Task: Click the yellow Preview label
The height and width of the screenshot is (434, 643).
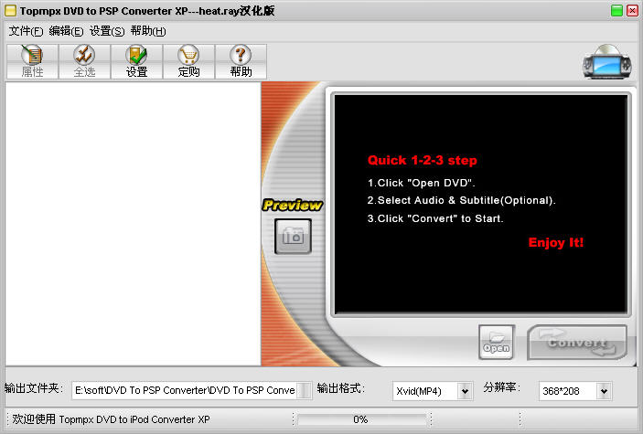Action: (x=293, y=205)
